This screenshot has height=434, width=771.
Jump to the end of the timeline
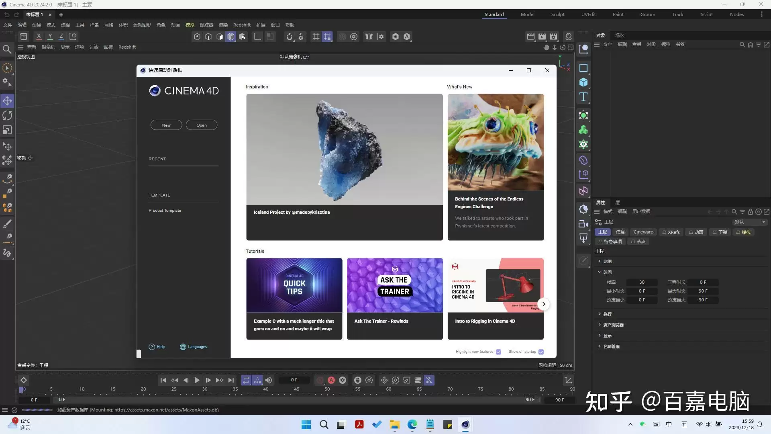[x=231, y=380]
